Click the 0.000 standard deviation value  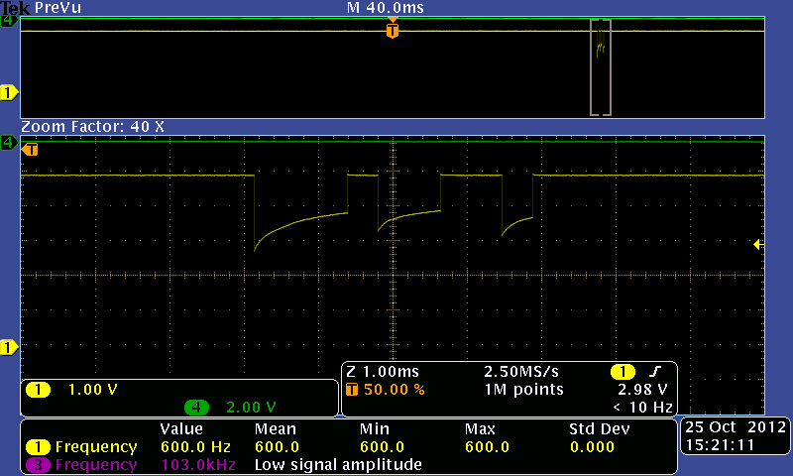click(x=592, y=447)
